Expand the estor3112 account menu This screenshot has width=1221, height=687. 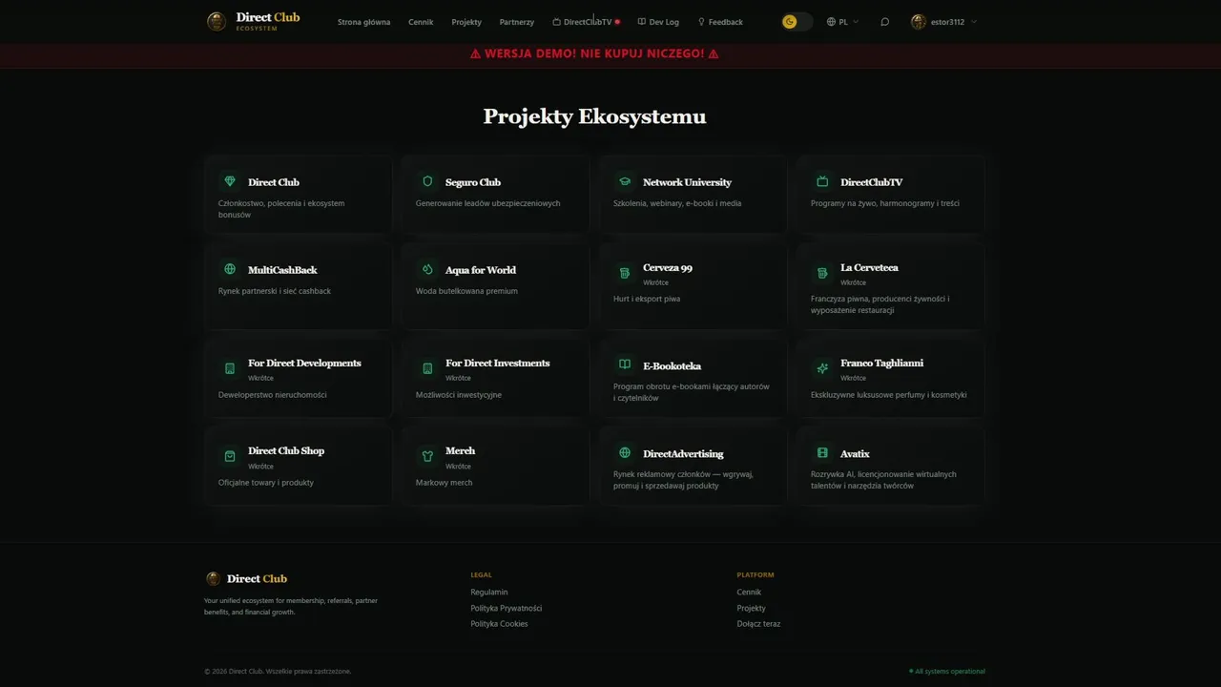click(943, 22)
